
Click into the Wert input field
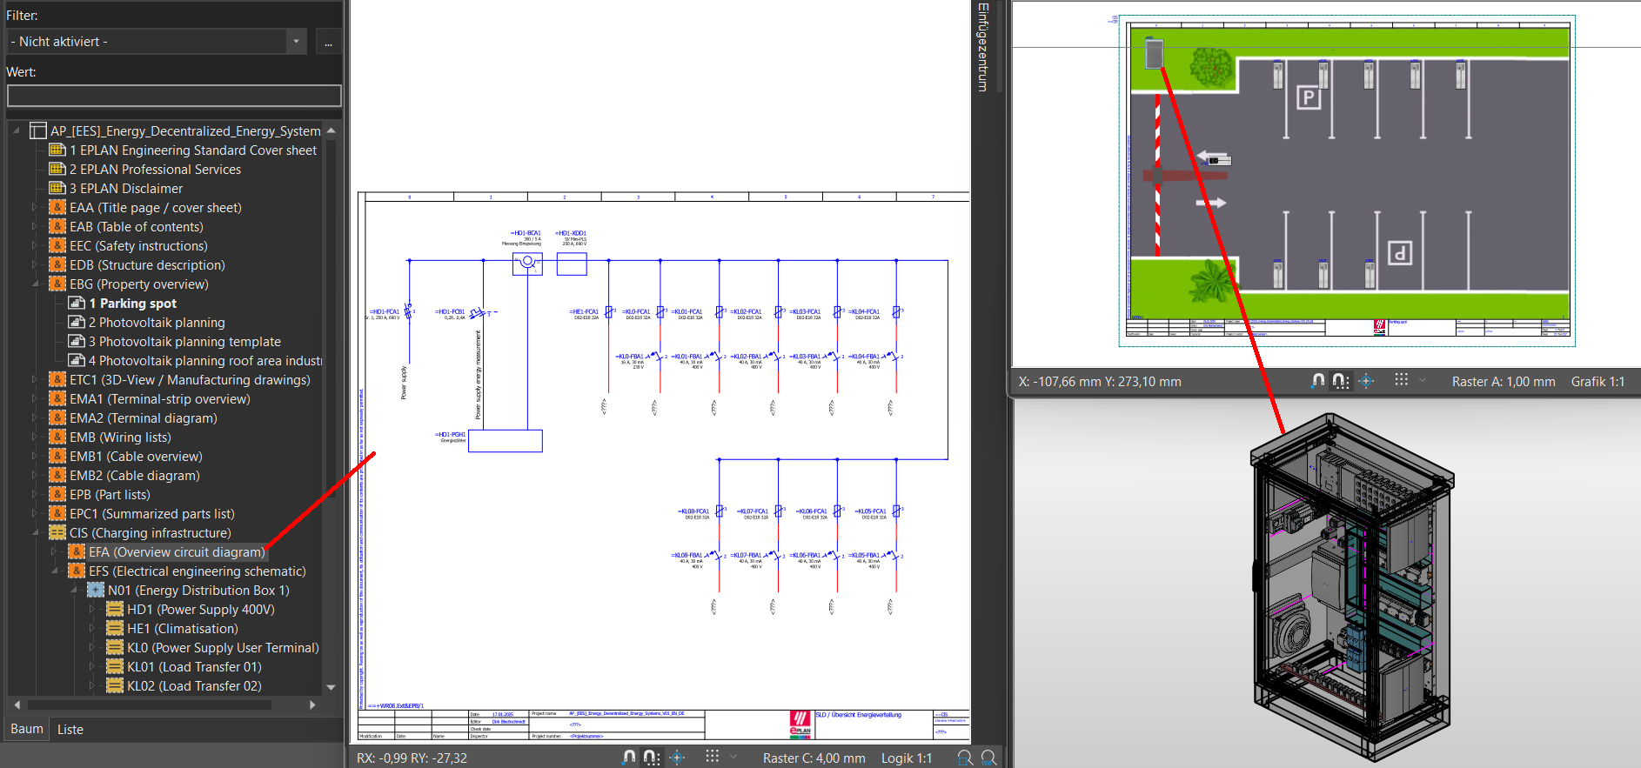(174, 96)
